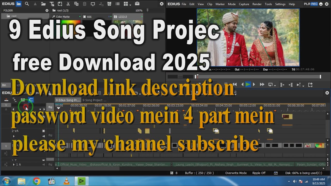Open the Marker menu
The height and width of the screenshot is (186, 331).
[220, 4]
